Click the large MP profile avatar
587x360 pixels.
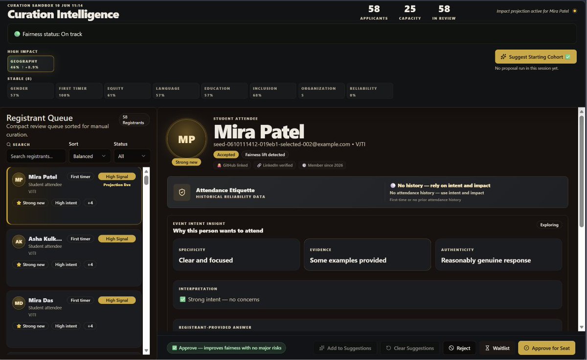pyautogui.click(x=186, y=139)
